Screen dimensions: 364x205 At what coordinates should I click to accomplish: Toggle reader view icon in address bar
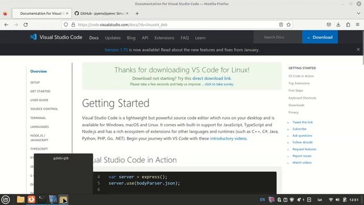point(281,24)
